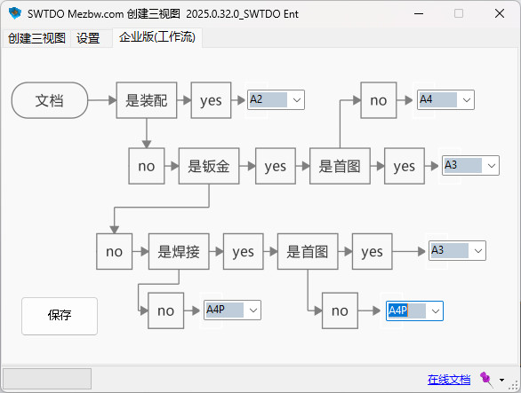
Task: Open the A3 dropdown after 是钣金 首图 yes
Action: [492, 166]
